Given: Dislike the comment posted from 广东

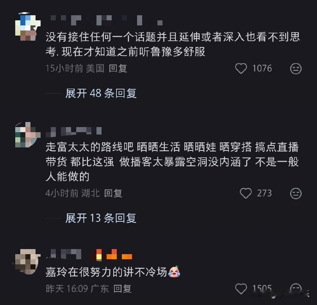Looking at the screenshot, I should [296, 288].
